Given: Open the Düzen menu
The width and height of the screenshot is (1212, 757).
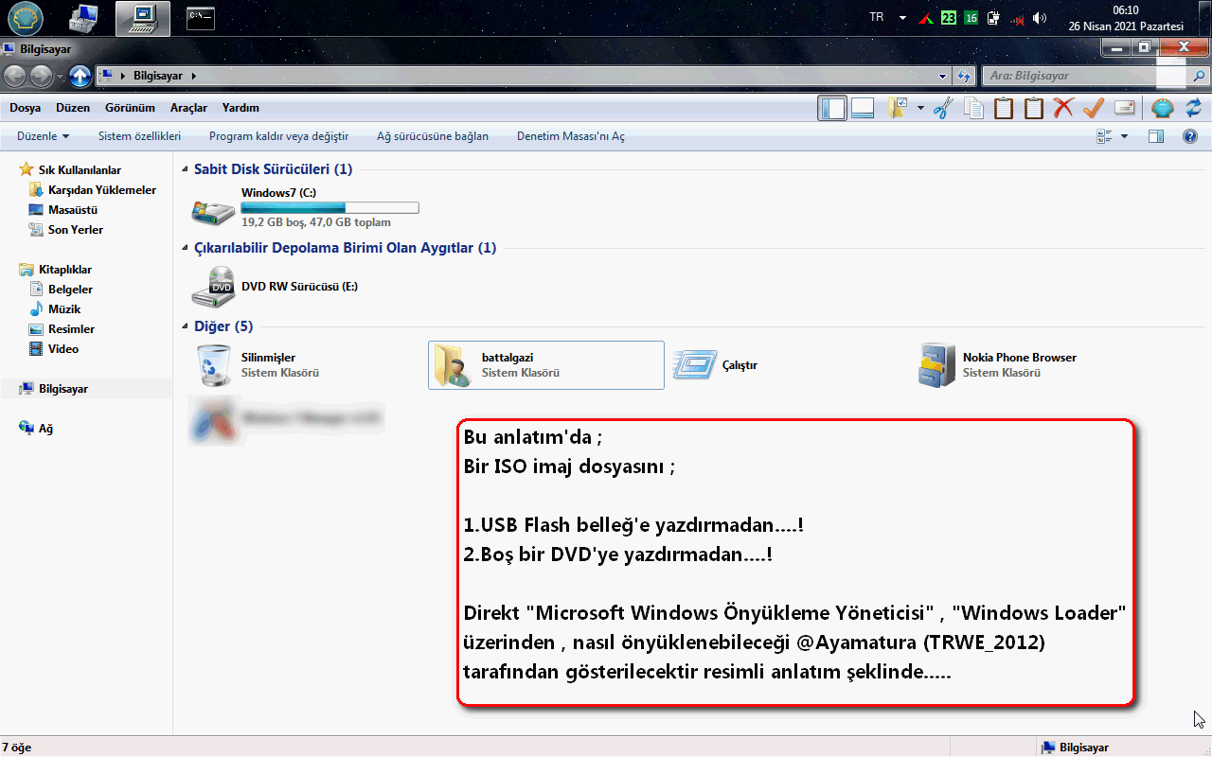Looking at the screenshot, I should [x=73, y=108].
